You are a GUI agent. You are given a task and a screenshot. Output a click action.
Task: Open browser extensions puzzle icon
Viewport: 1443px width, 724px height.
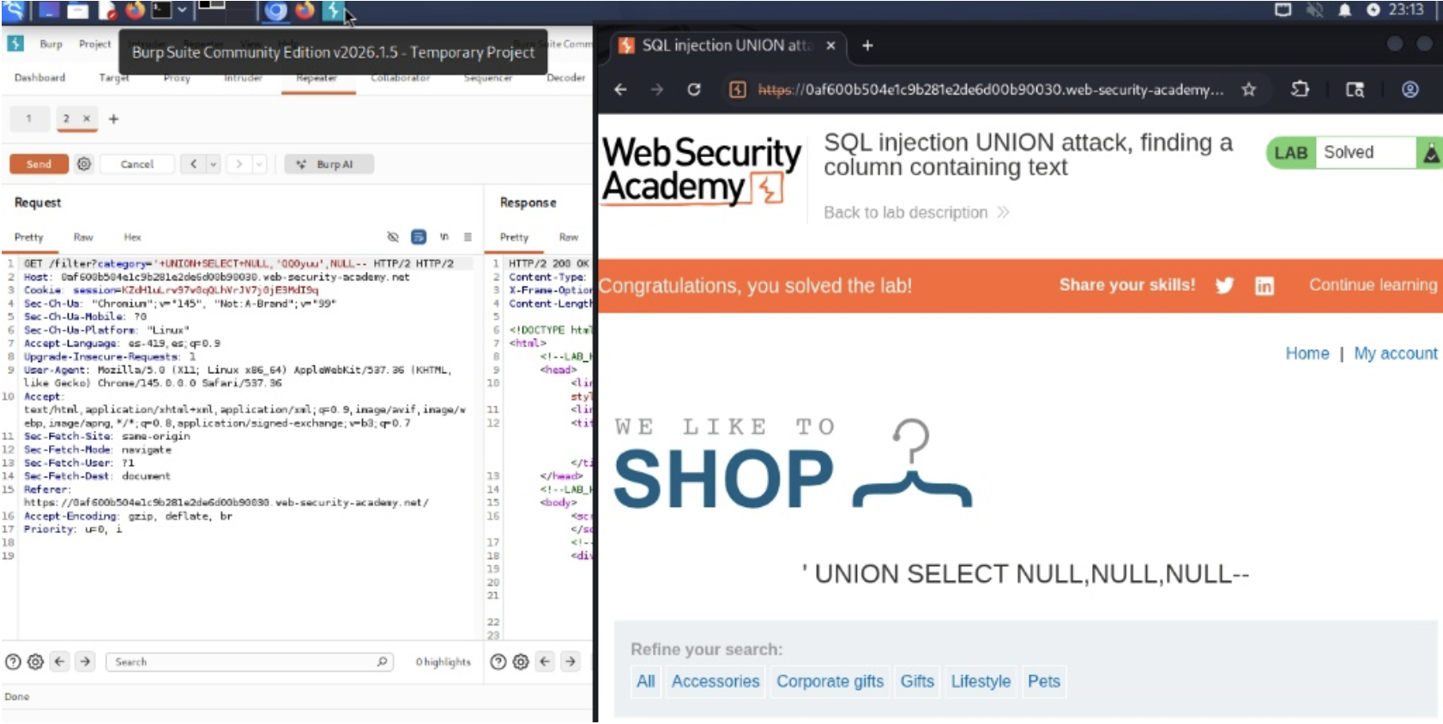pyautogui.click(x=1300, y=89)
